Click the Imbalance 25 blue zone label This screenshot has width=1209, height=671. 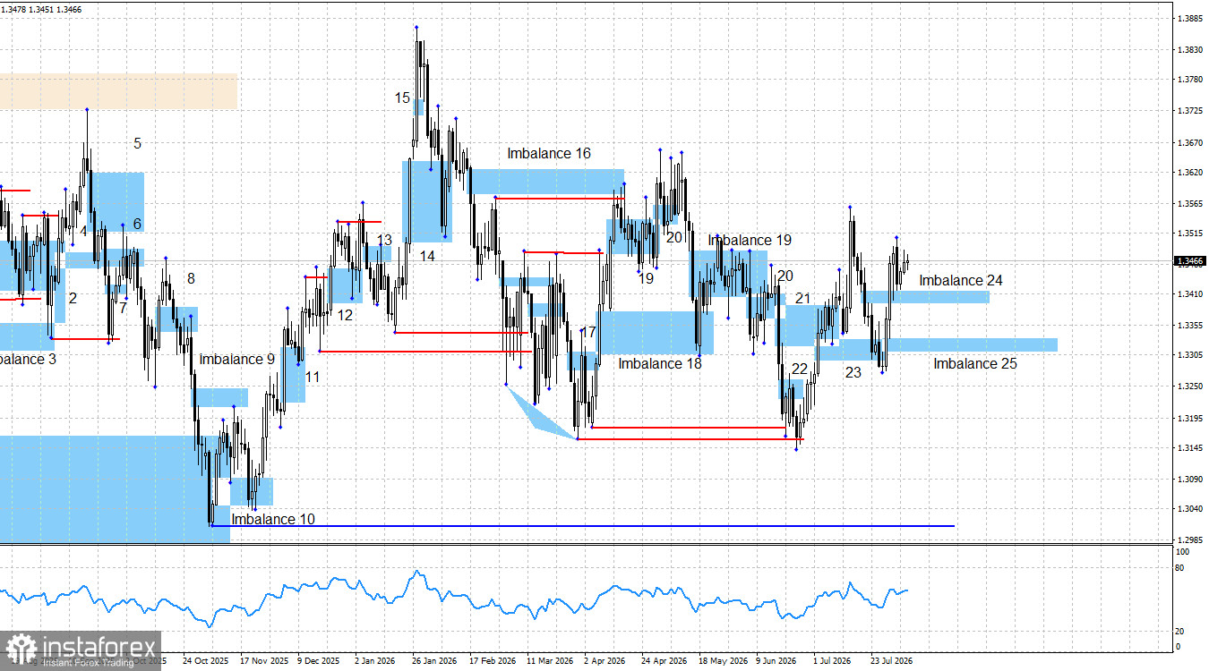975,364
